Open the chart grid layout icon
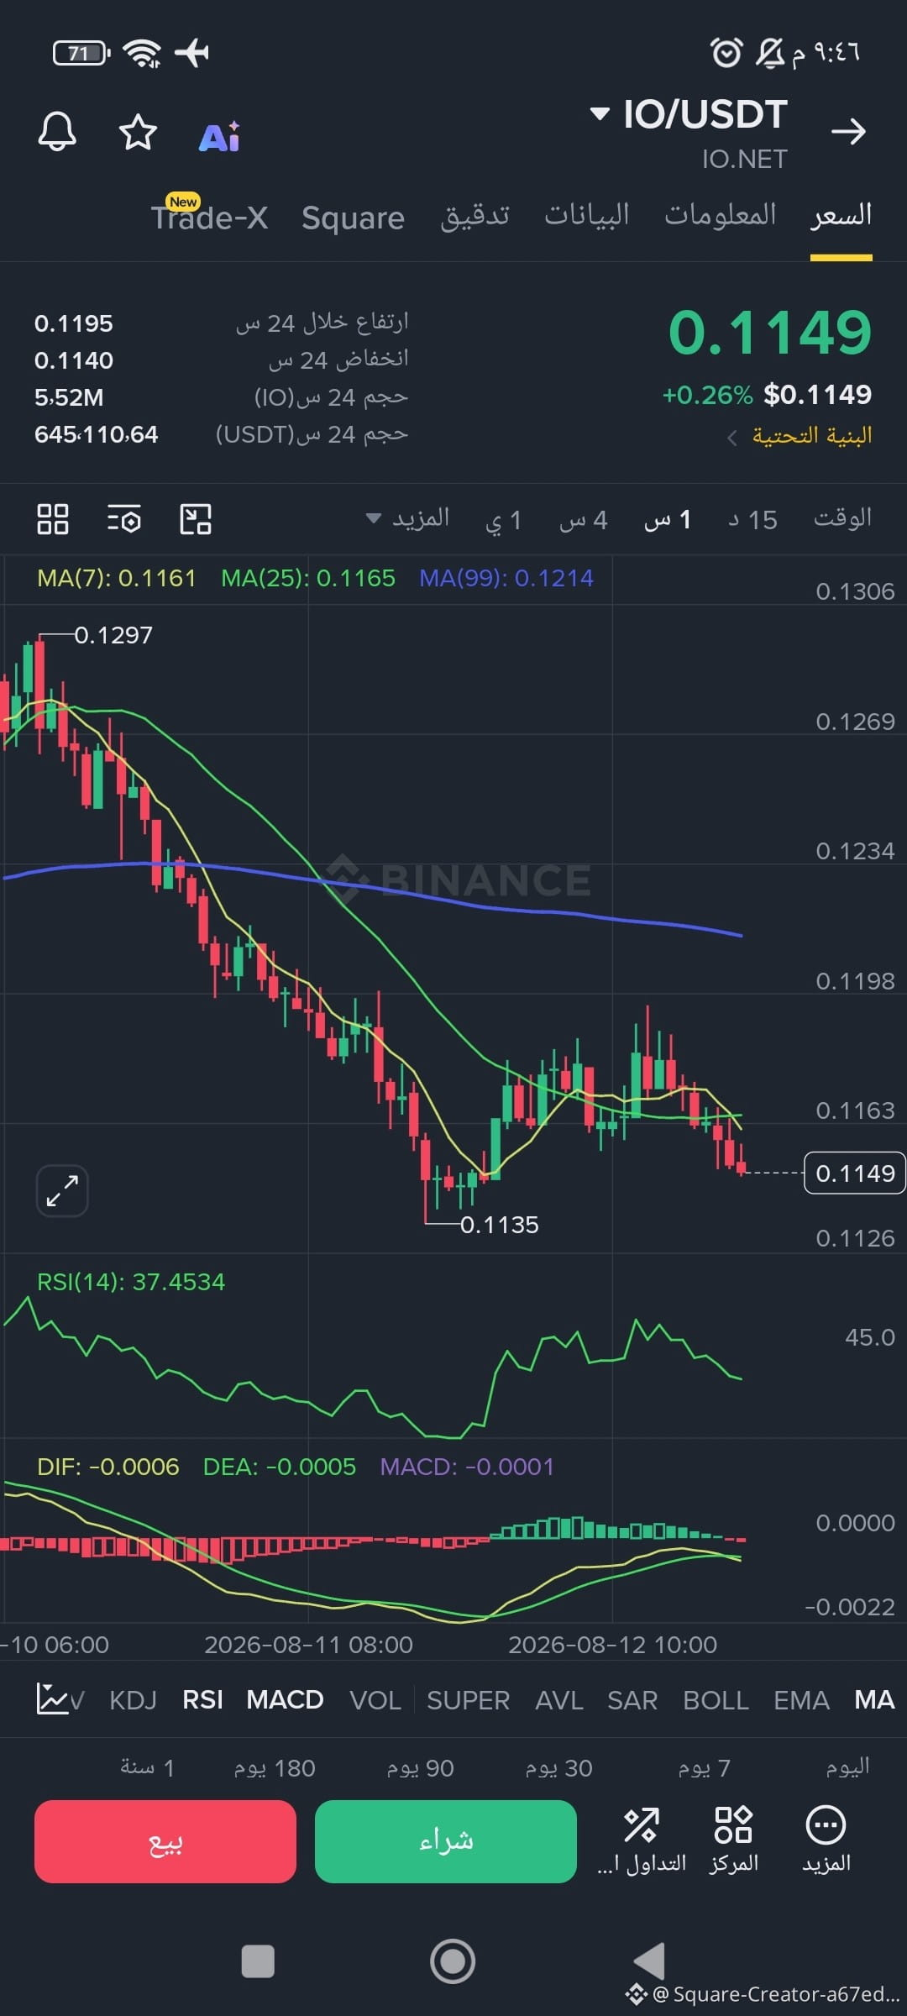 [x=53, y=519]
